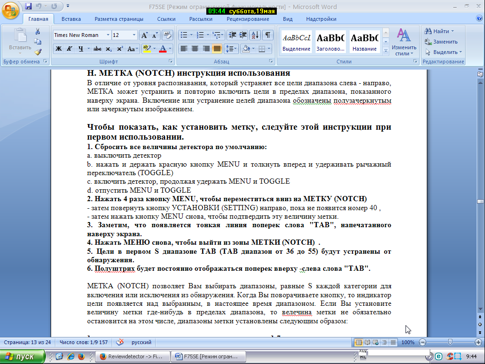Click the Grow Font icon
Screen dimensions: 485x364
(x=144, y=35)
